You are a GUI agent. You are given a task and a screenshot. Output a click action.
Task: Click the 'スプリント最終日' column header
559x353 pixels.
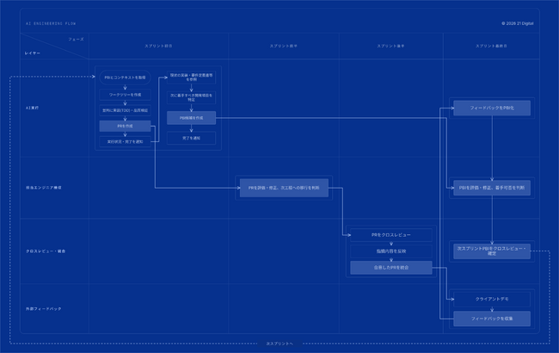coord(491,46)
